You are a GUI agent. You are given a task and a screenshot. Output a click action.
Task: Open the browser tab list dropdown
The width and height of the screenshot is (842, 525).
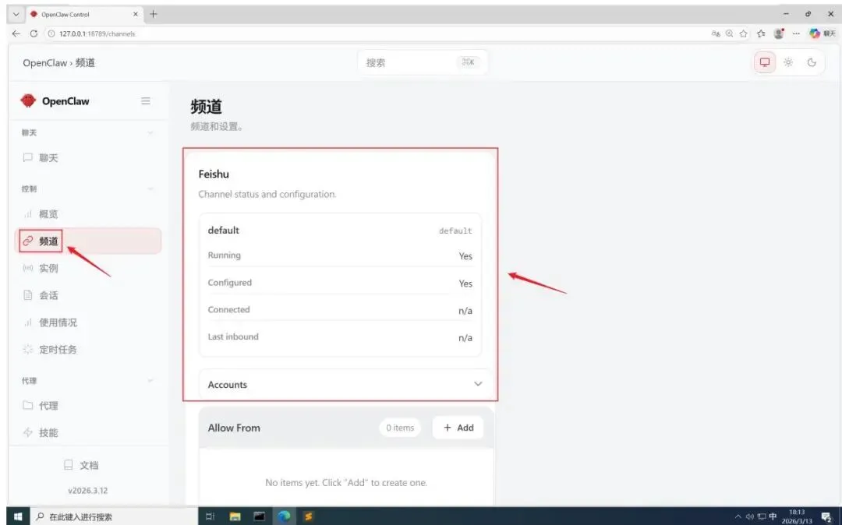(16, 14)
